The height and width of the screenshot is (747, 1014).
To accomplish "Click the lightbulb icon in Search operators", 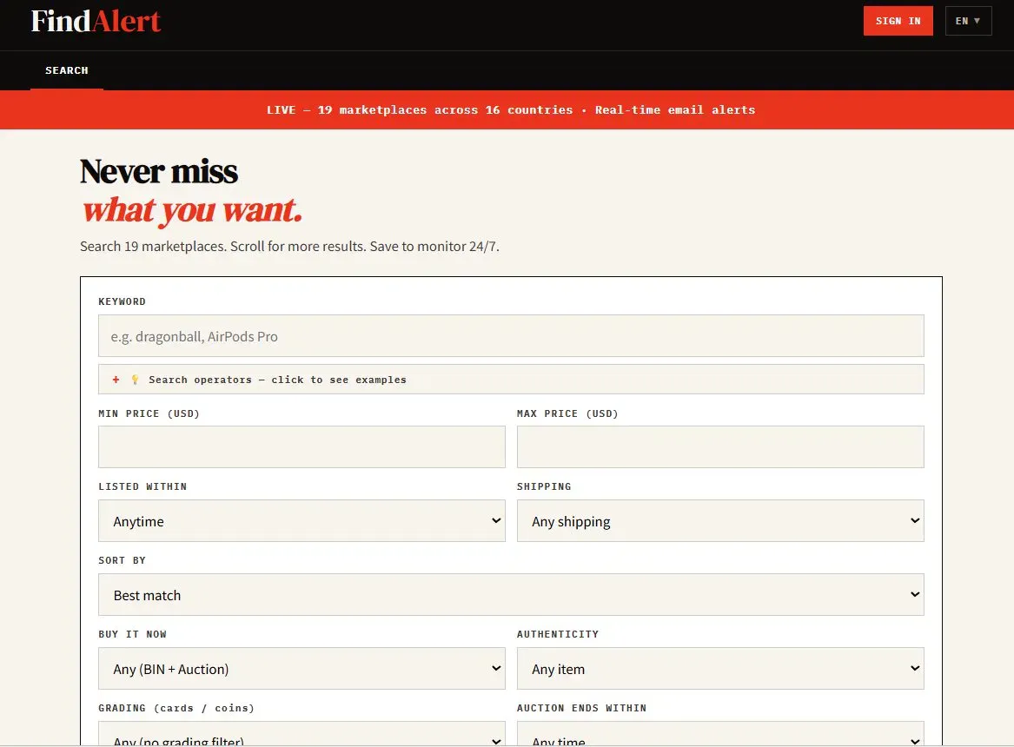I will (135, 380).
